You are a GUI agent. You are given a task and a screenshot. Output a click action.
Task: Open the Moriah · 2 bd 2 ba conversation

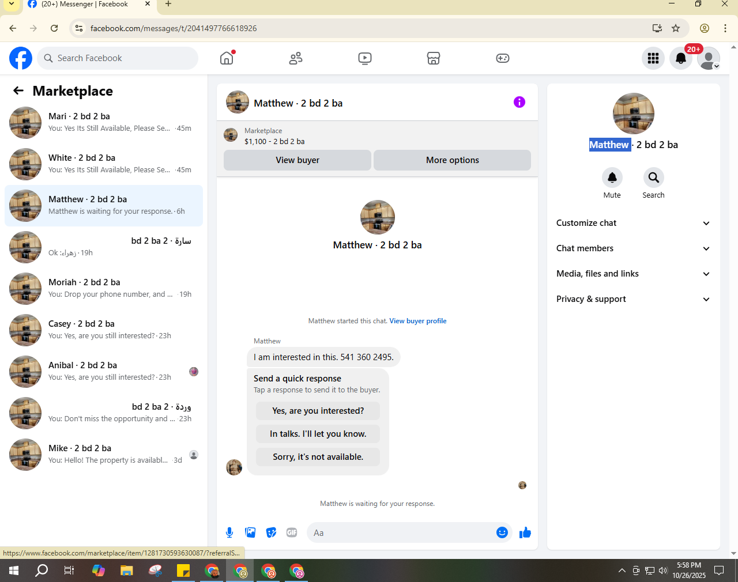click(x=104, y=289)
